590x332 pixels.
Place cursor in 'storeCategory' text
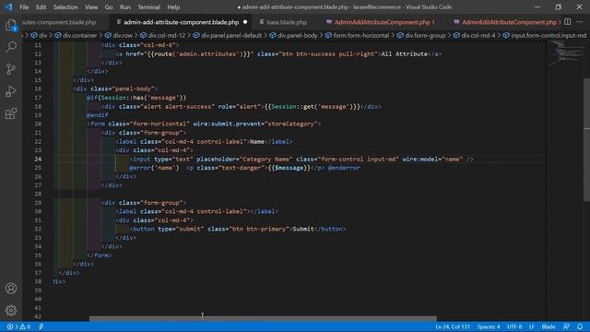[291, 124]
